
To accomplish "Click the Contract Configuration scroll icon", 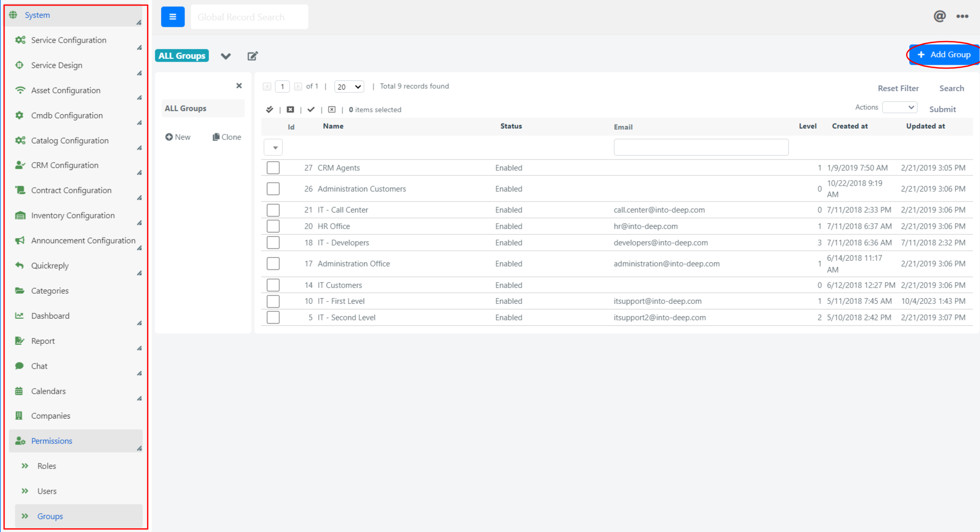I will (20, 190).
